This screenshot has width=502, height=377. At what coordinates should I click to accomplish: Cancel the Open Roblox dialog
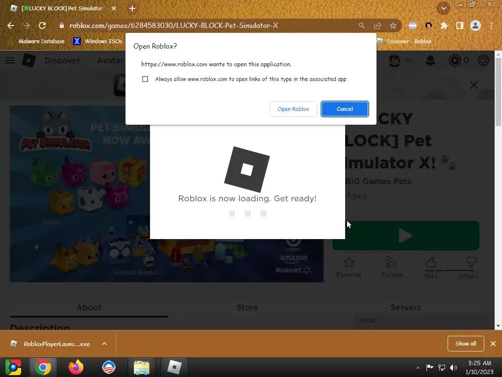tap(345, 109)
